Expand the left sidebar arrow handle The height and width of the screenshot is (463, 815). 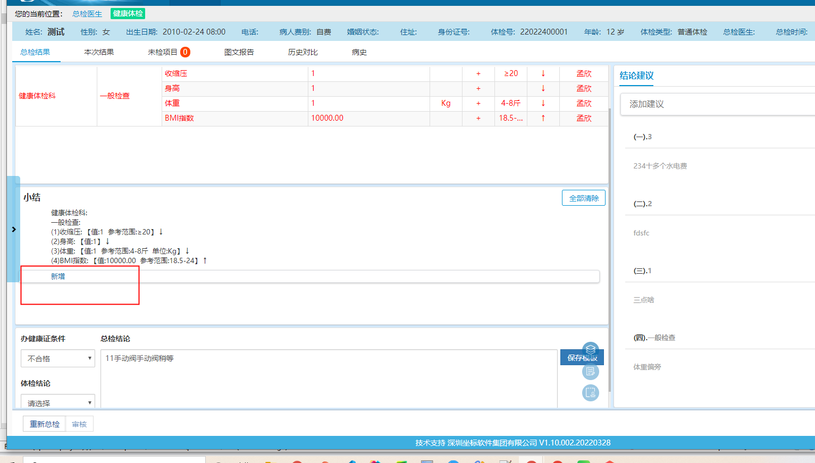pos(13,229)
